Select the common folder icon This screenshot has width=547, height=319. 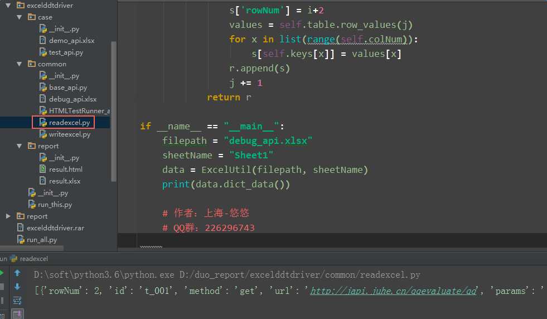pyautogui.click(x=32, y=64)
